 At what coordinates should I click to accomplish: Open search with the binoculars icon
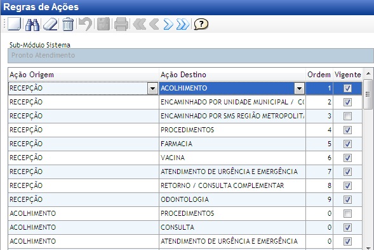tap(32, 24)
